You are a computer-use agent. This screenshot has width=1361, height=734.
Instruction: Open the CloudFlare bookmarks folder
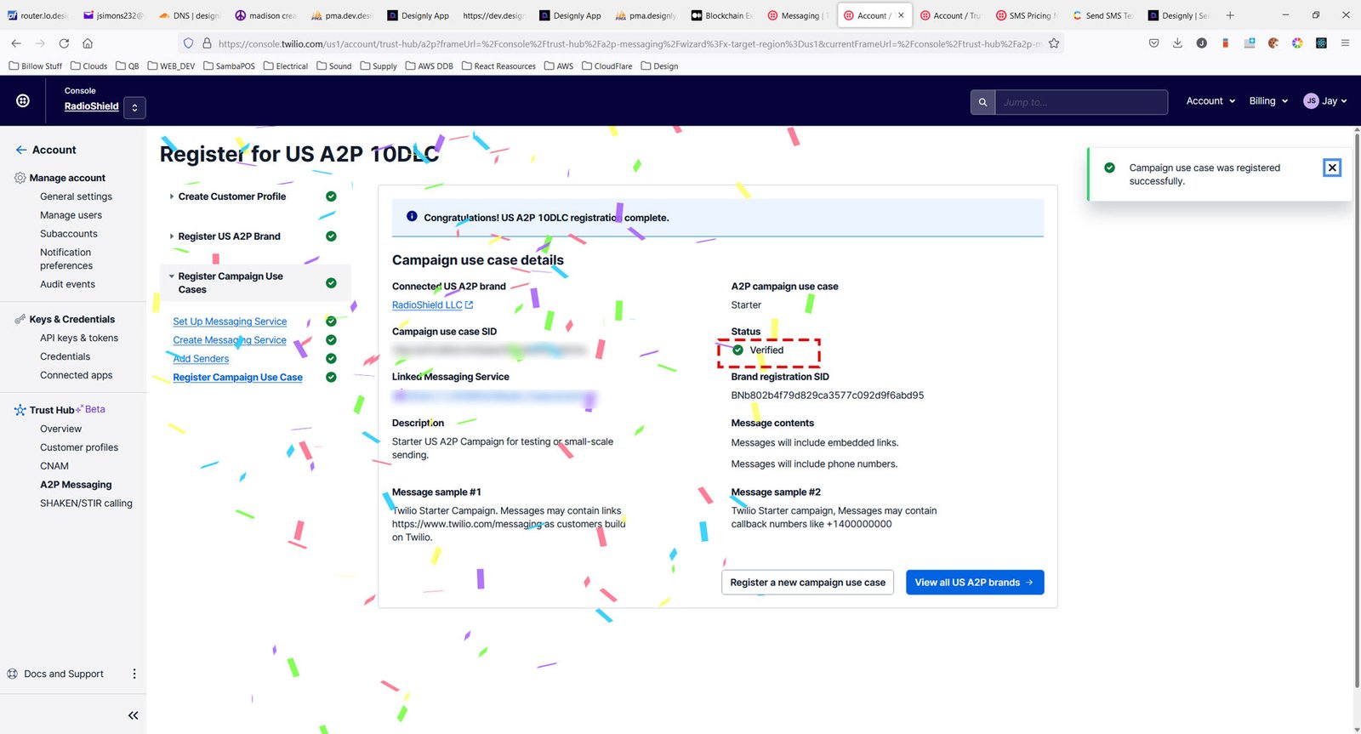[606, 65]
